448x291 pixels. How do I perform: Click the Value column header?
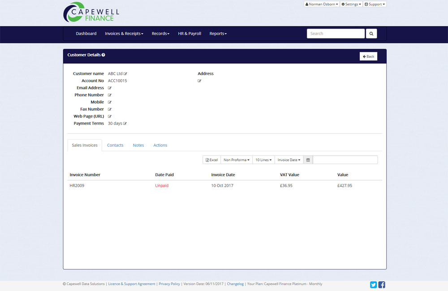(343, 175)
